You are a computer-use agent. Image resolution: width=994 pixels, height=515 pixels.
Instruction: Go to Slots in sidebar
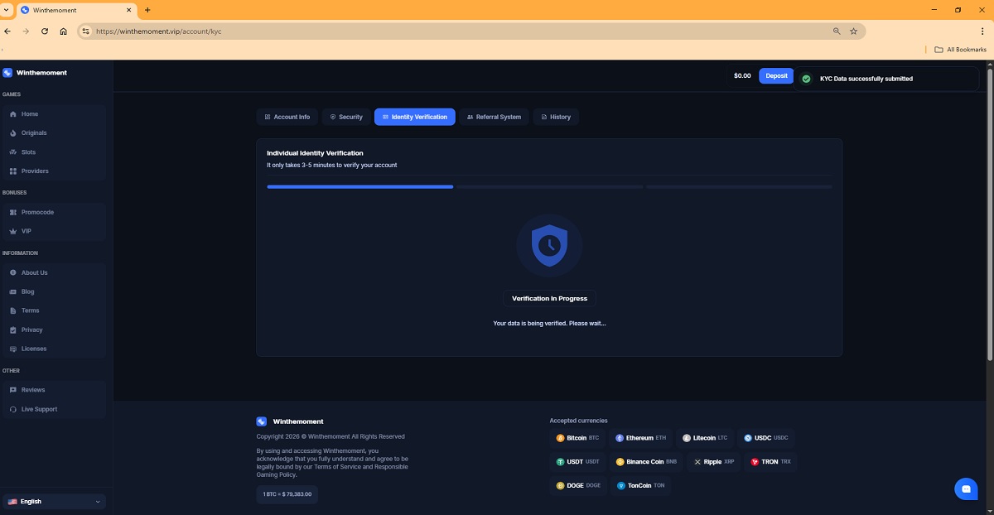click(x=28, y=152)
